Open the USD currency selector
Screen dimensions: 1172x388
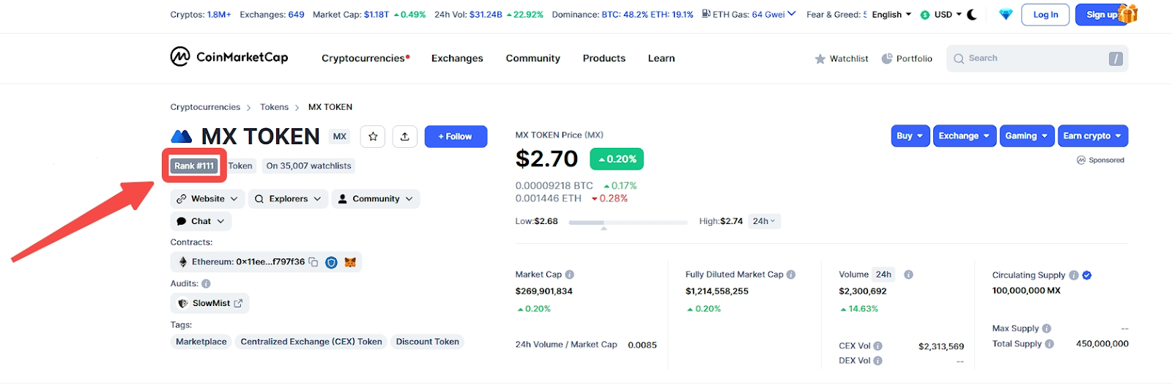click(941, 15)
